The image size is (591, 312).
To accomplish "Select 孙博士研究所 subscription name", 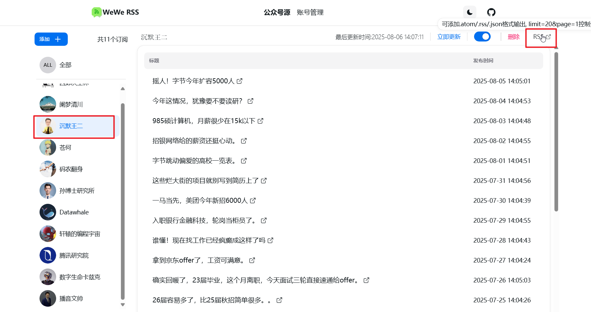I will coord(77,191).
